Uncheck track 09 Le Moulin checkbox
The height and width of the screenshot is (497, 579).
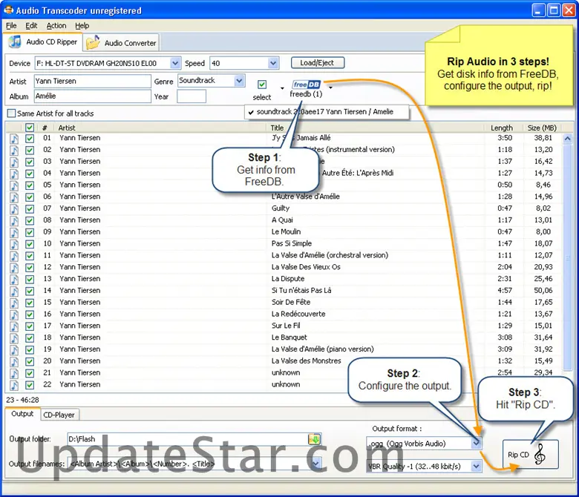click(x=30, y=232)
